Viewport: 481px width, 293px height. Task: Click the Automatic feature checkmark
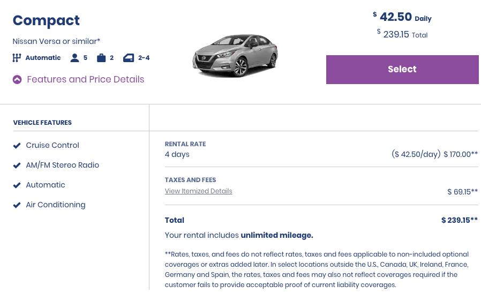[17, 185]
